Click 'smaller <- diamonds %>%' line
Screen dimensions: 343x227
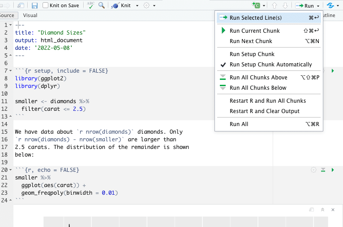click(52, 101)
